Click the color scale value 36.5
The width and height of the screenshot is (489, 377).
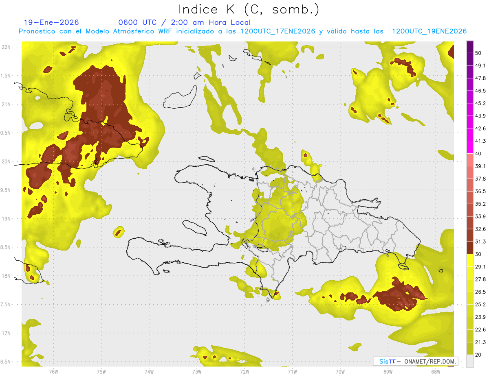(x=480, y=191)
